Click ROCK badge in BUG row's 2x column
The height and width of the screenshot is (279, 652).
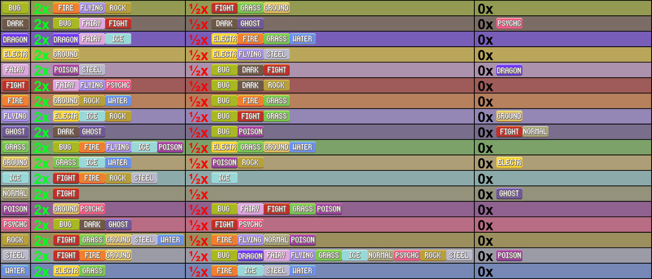click(118, 8)
